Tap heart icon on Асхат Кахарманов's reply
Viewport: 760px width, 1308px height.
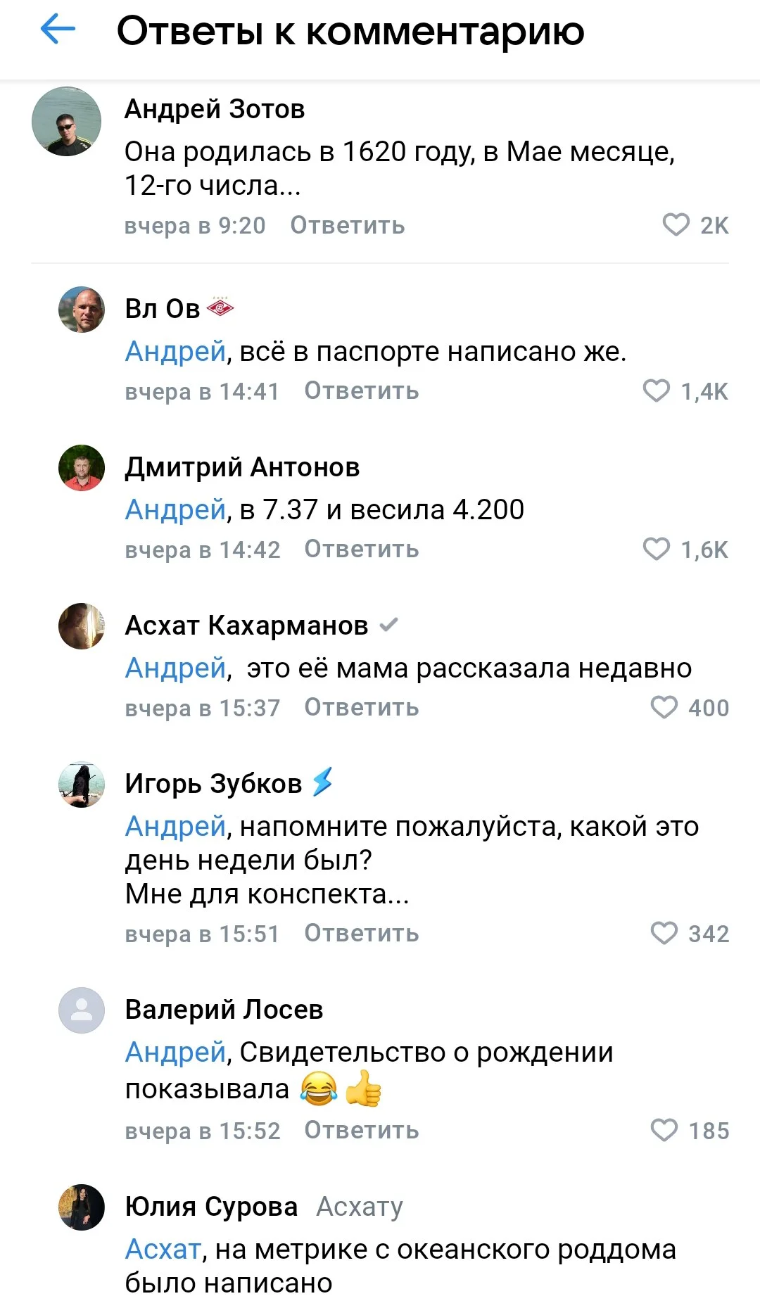(x=664, y=707)
